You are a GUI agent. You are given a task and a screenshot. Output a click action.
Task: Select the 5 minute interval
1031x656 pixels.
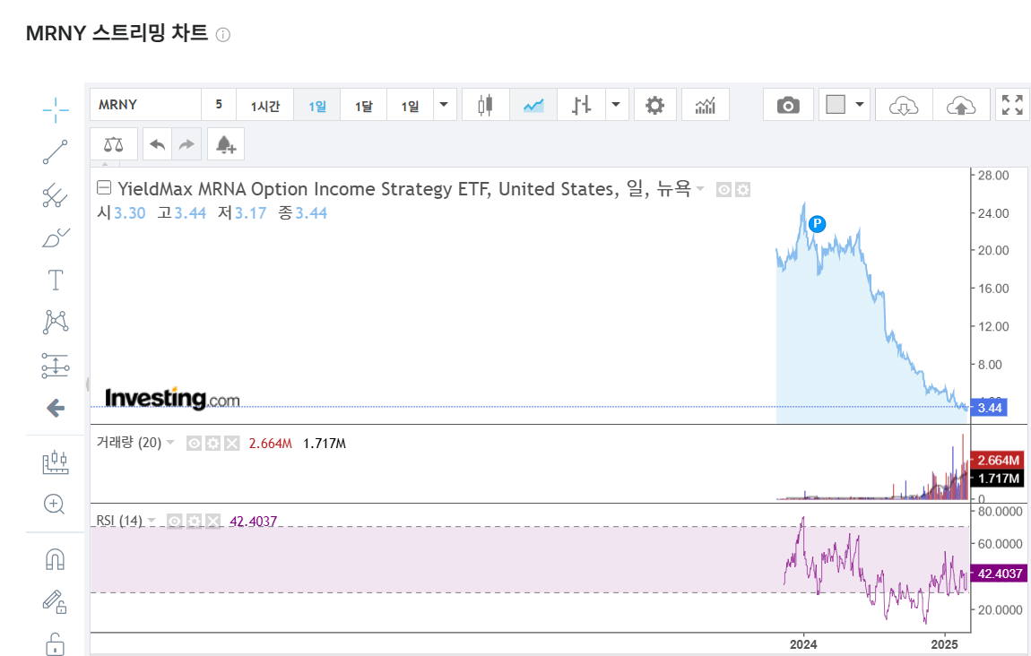click(219, 105)
